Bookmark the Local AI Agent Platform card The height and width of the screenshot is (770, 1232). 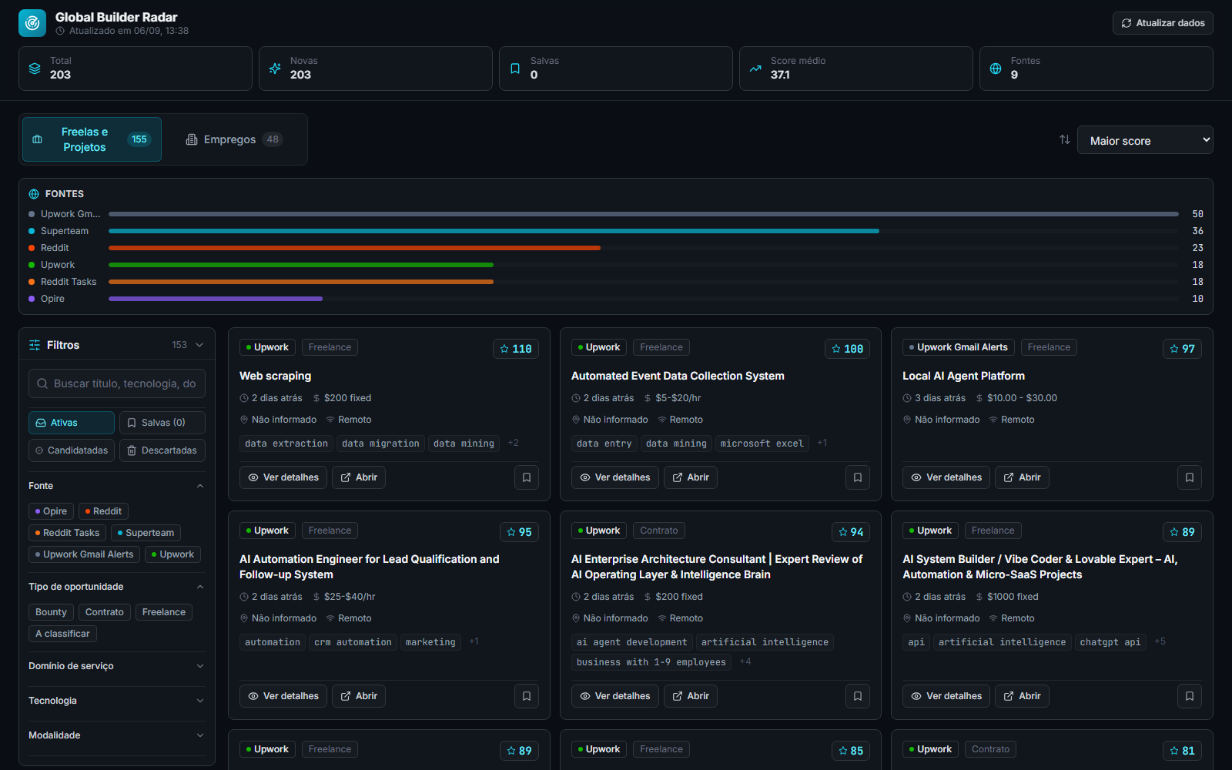tap(1190, 477)
